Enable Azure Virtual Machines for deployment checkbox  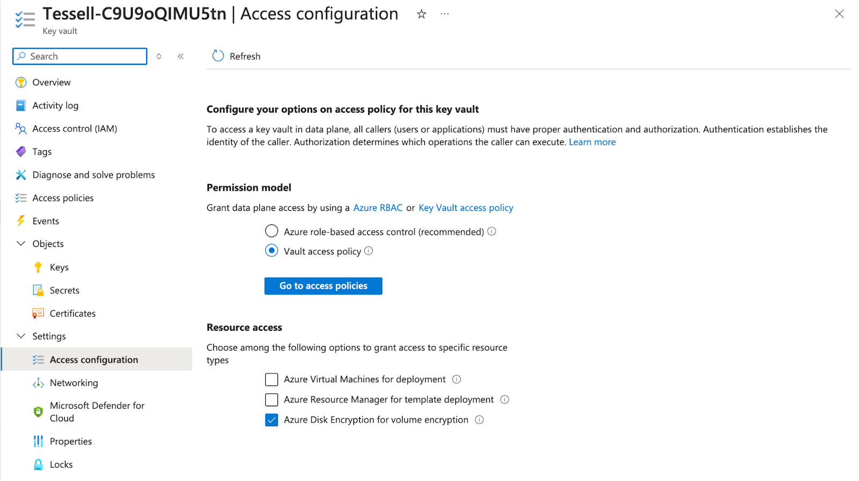pos(272,380)
